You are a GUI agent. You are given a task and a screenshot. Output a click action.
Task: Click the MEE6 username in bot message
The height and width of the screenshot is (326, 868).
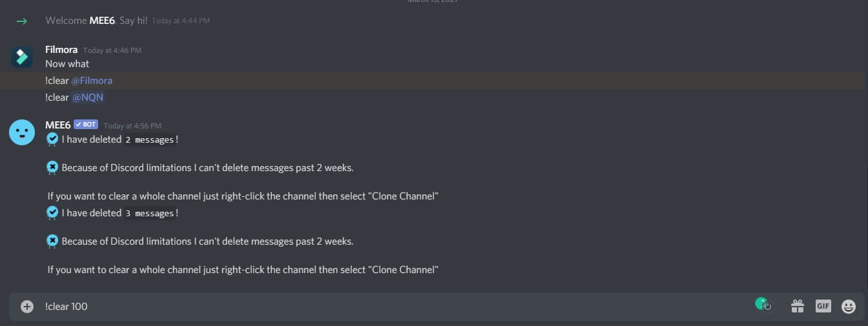pyautogui.click(x=57, y=125)
